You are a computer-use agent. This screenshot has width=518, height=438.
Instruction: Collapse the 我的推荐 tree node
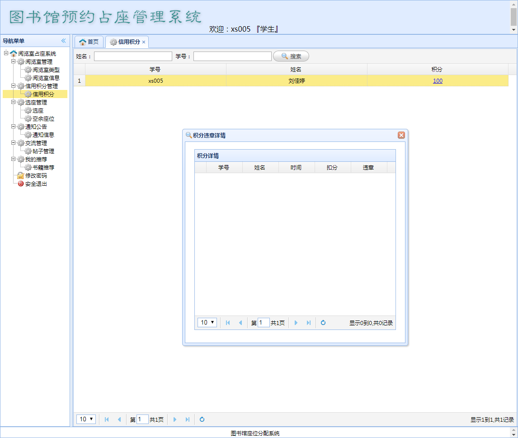(13, 159)
